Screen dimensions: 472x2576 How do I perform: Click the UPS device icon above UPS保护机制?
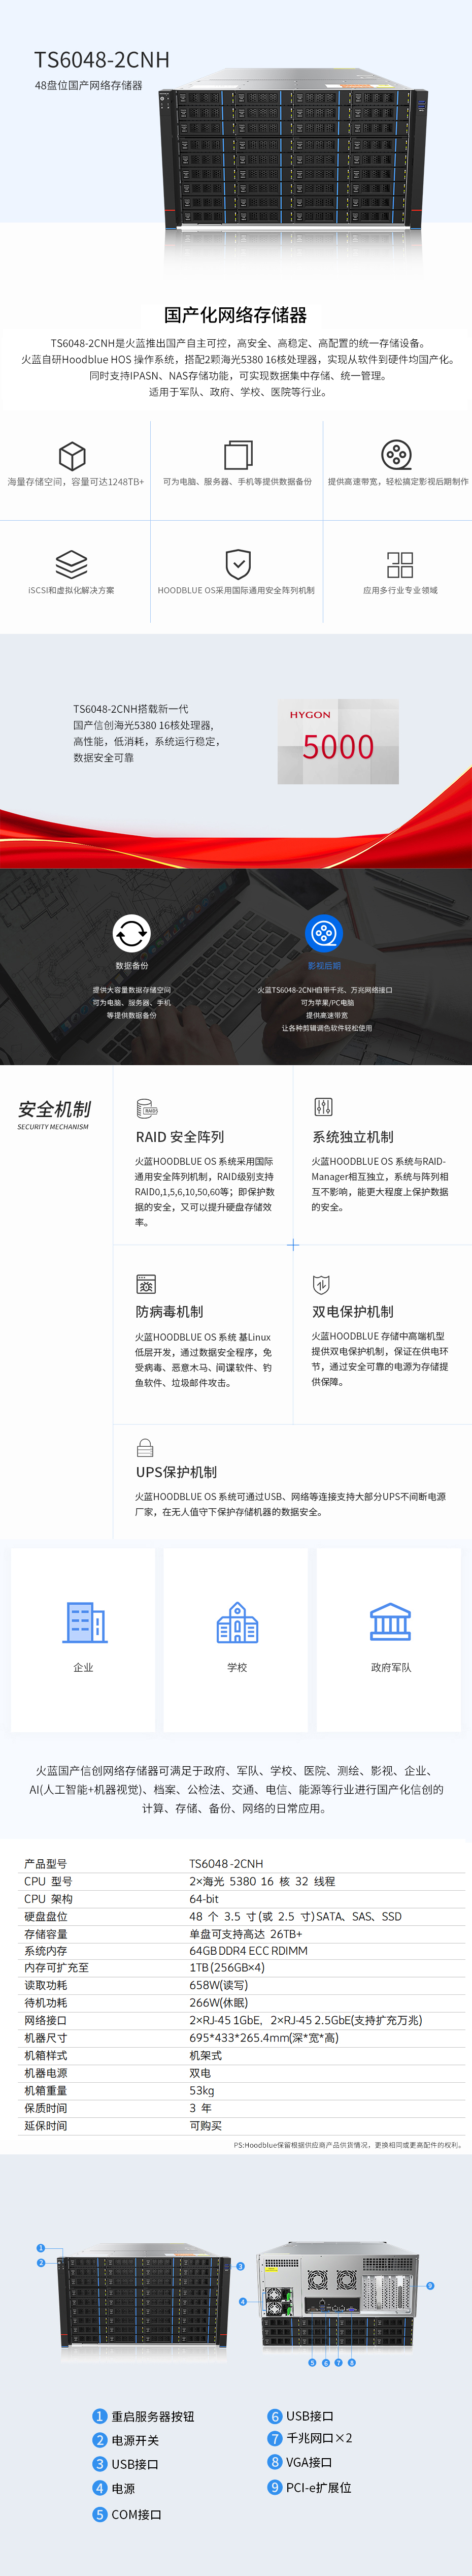coord(145,1447)
